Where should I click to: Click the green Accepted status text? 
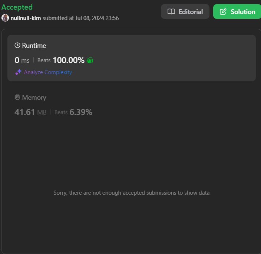pos(17,7)
